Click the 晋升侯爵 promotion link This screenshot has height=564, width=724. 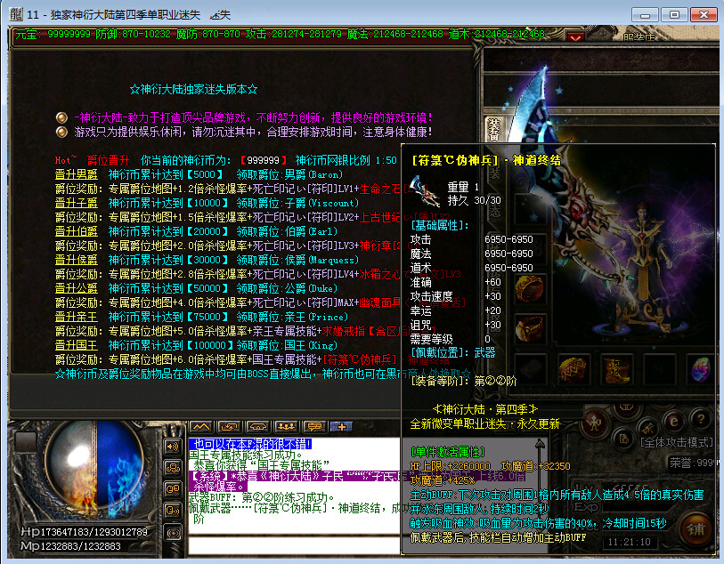tap(77, 260)
